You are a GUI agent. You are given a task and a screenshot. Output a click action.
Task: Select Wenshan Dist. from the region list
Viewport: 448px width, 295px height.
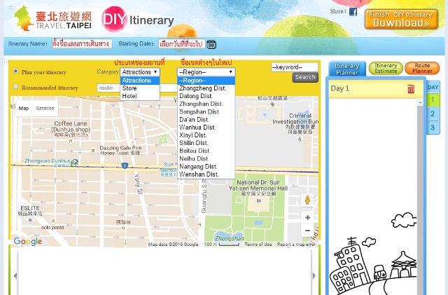click(206, 174)
